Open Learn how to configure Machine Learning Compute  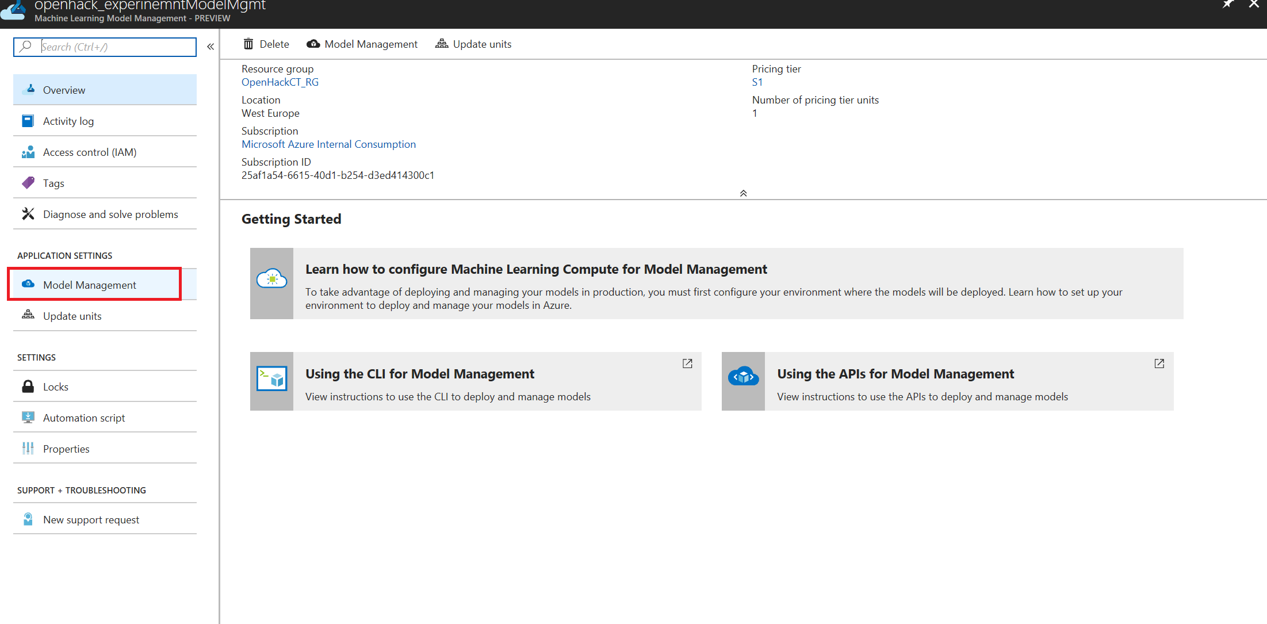(x=717, y=284)
